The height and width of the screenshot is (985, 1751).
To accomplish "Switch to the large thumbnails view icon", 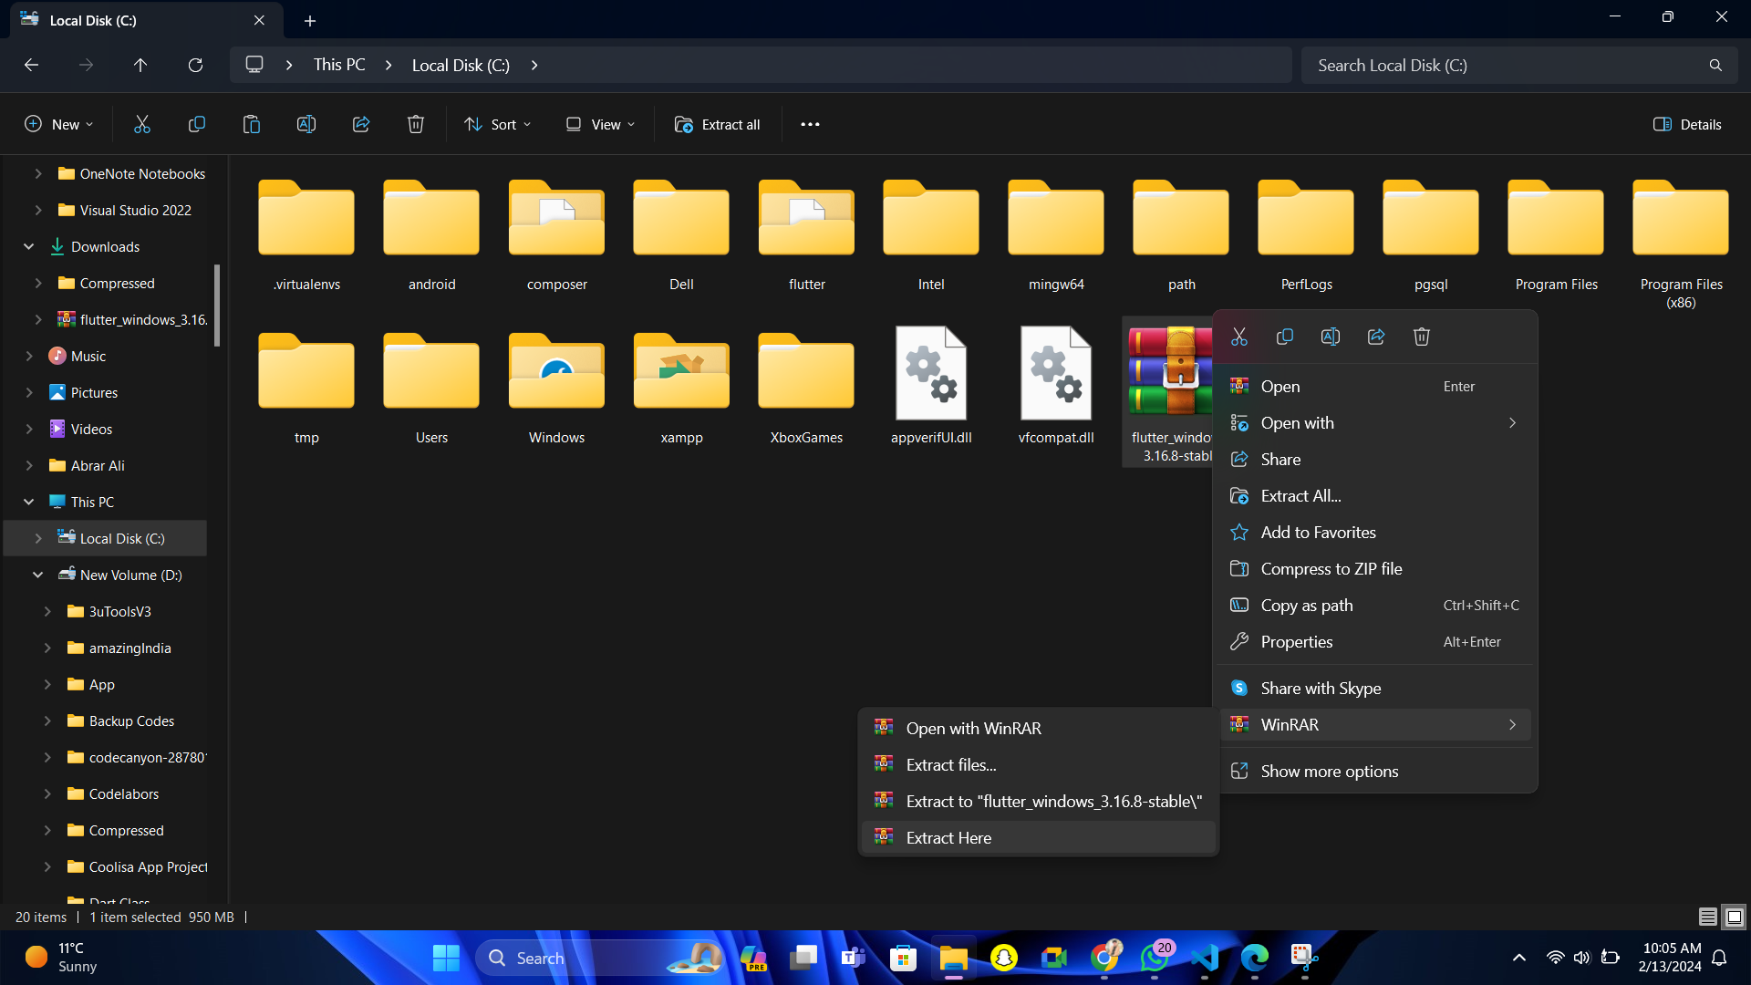I will 1735,917.
